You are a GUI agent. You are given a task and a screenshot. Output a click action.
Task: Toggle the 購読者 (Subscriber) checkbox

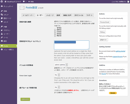pos(55,36)
